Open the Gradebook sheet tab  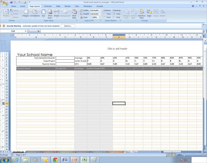point(18,152)
